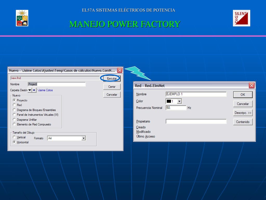Viewport: 266px width, 200px height.
Task: Expand the Descripc. >> section
Action: pos(243,113)
